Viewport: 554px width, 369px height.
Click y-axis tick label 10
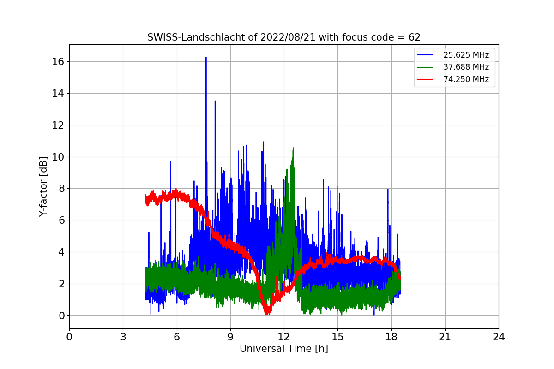pos(58,157)
